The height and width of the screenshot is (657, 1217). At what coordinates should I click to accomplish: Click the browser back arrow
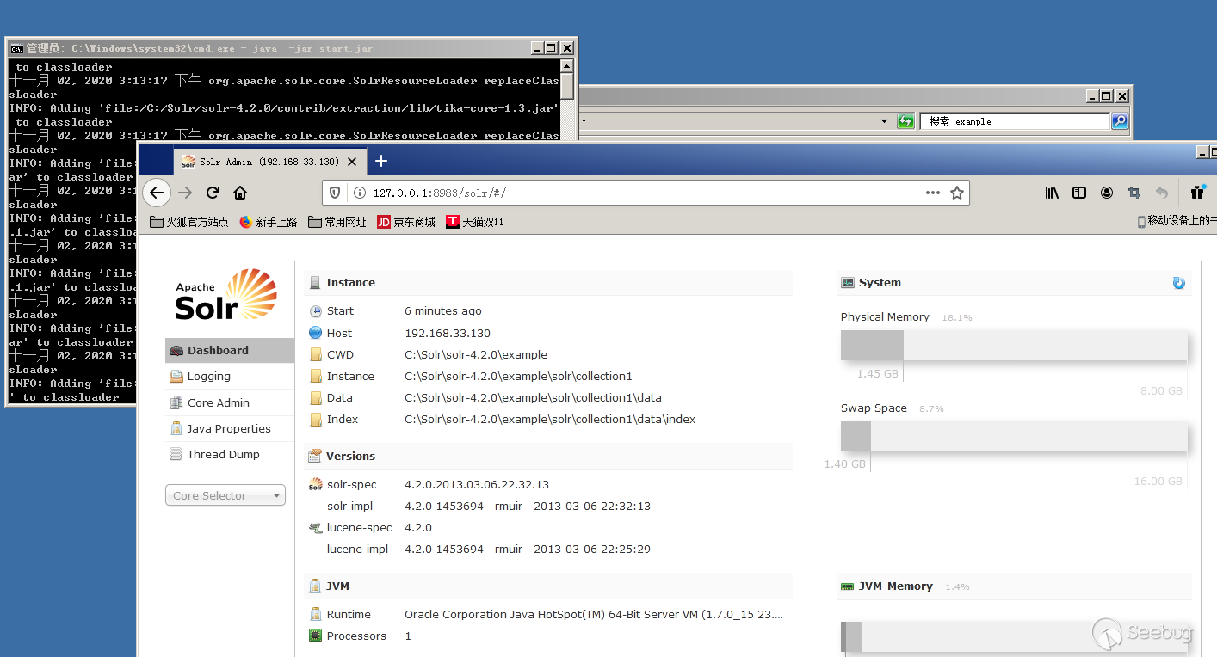click(x=156, y=193)
